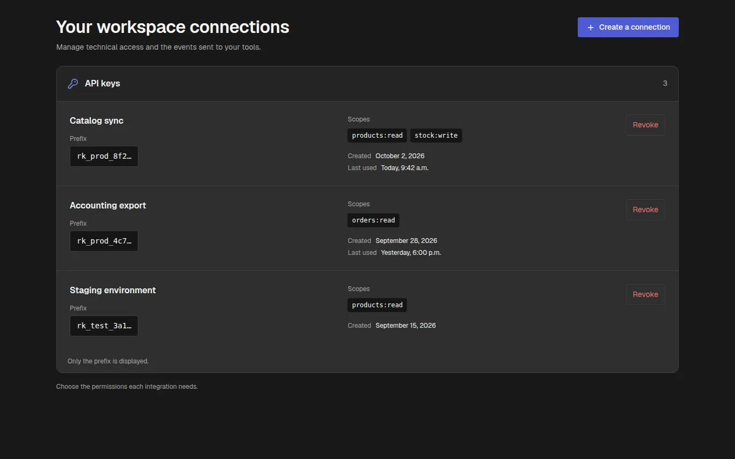The image size is (735, 459).
Task: Click the Today, 9:42 a.m. last used value
Action: 405,168
